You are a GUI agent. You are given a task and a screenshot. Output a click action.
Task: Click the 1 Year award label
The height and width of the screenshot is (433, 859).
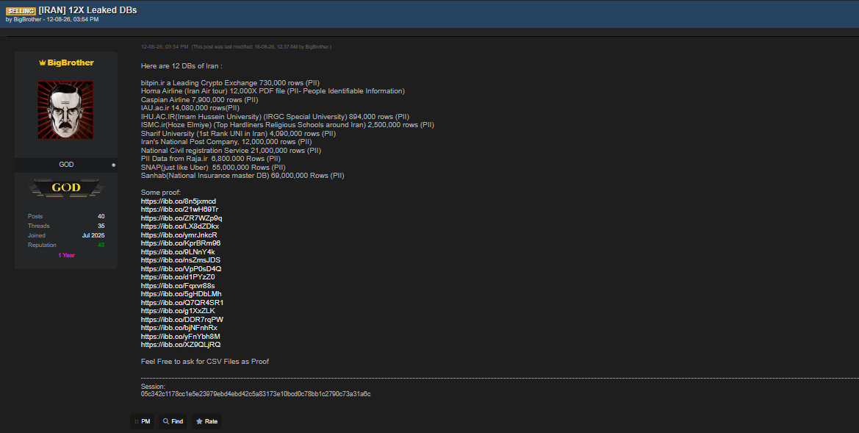(x=66, y=255)
